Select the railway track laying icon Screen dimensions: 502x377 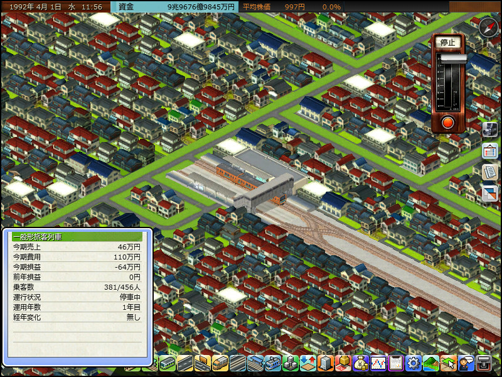click(x=238, y=363)
